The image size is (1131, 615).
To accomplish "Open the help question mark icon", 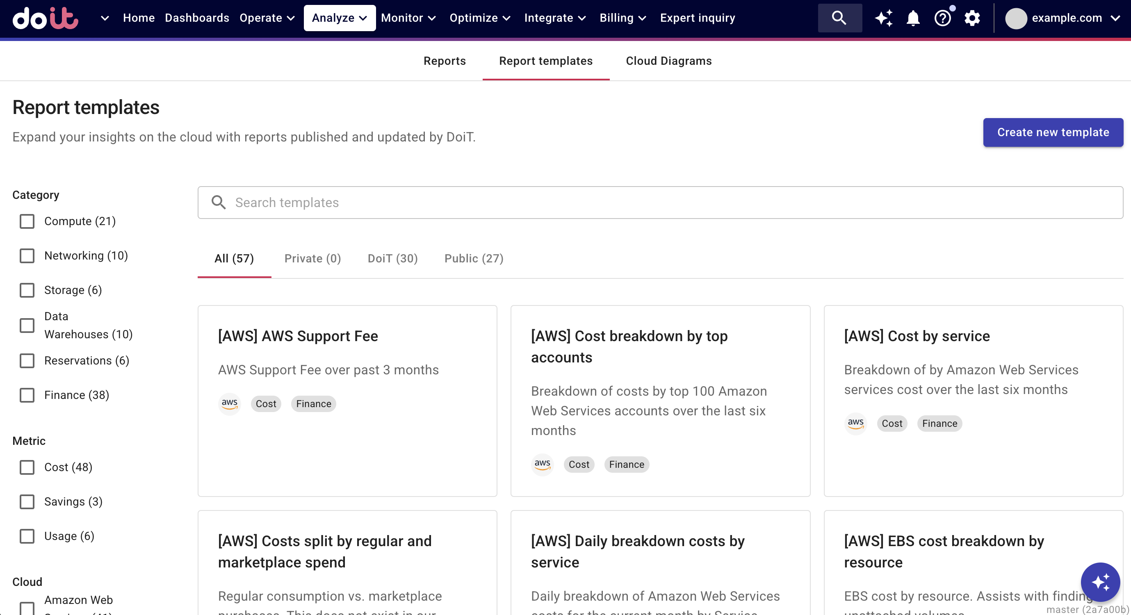I will [x=942, y=18].
